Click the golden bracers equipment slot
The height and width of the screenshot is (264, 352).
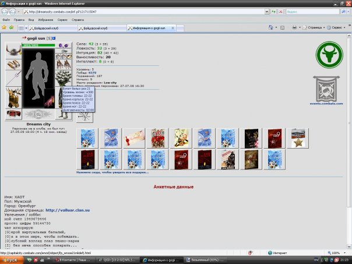tap(13, 65)
